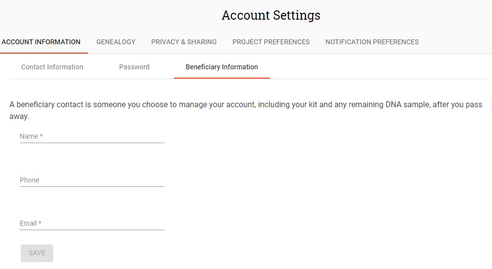Click the Phone placeholder label

[30, 180]
